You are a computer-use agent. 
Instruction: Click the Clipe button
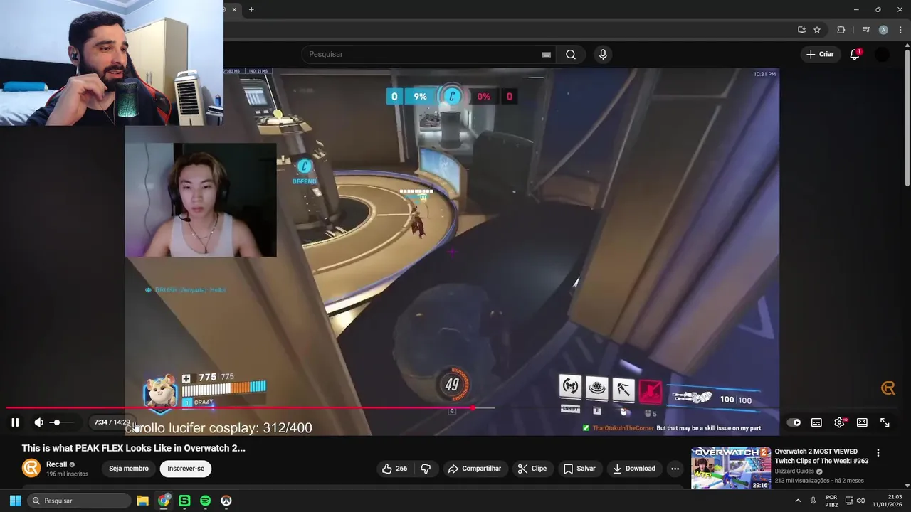click(x=532, y=469)
